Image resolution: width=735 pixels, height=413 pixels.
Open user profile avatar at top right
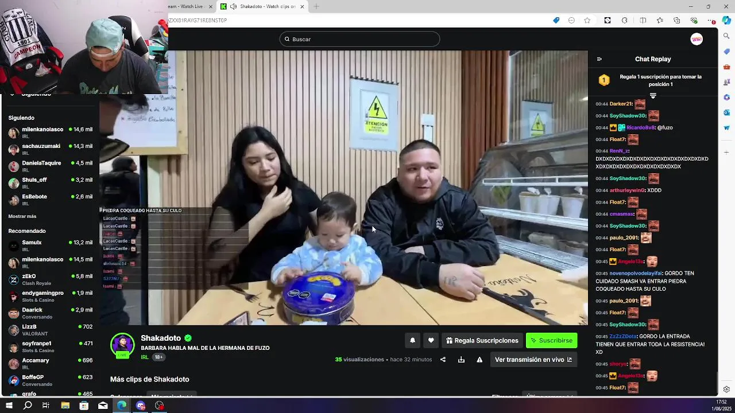tap(697, 39)
